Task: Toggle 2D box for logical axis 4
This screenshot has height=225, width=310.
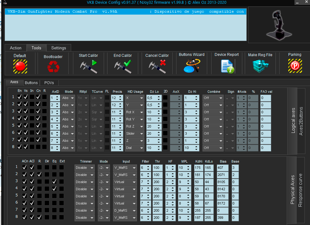Action: tap(165, 119)
